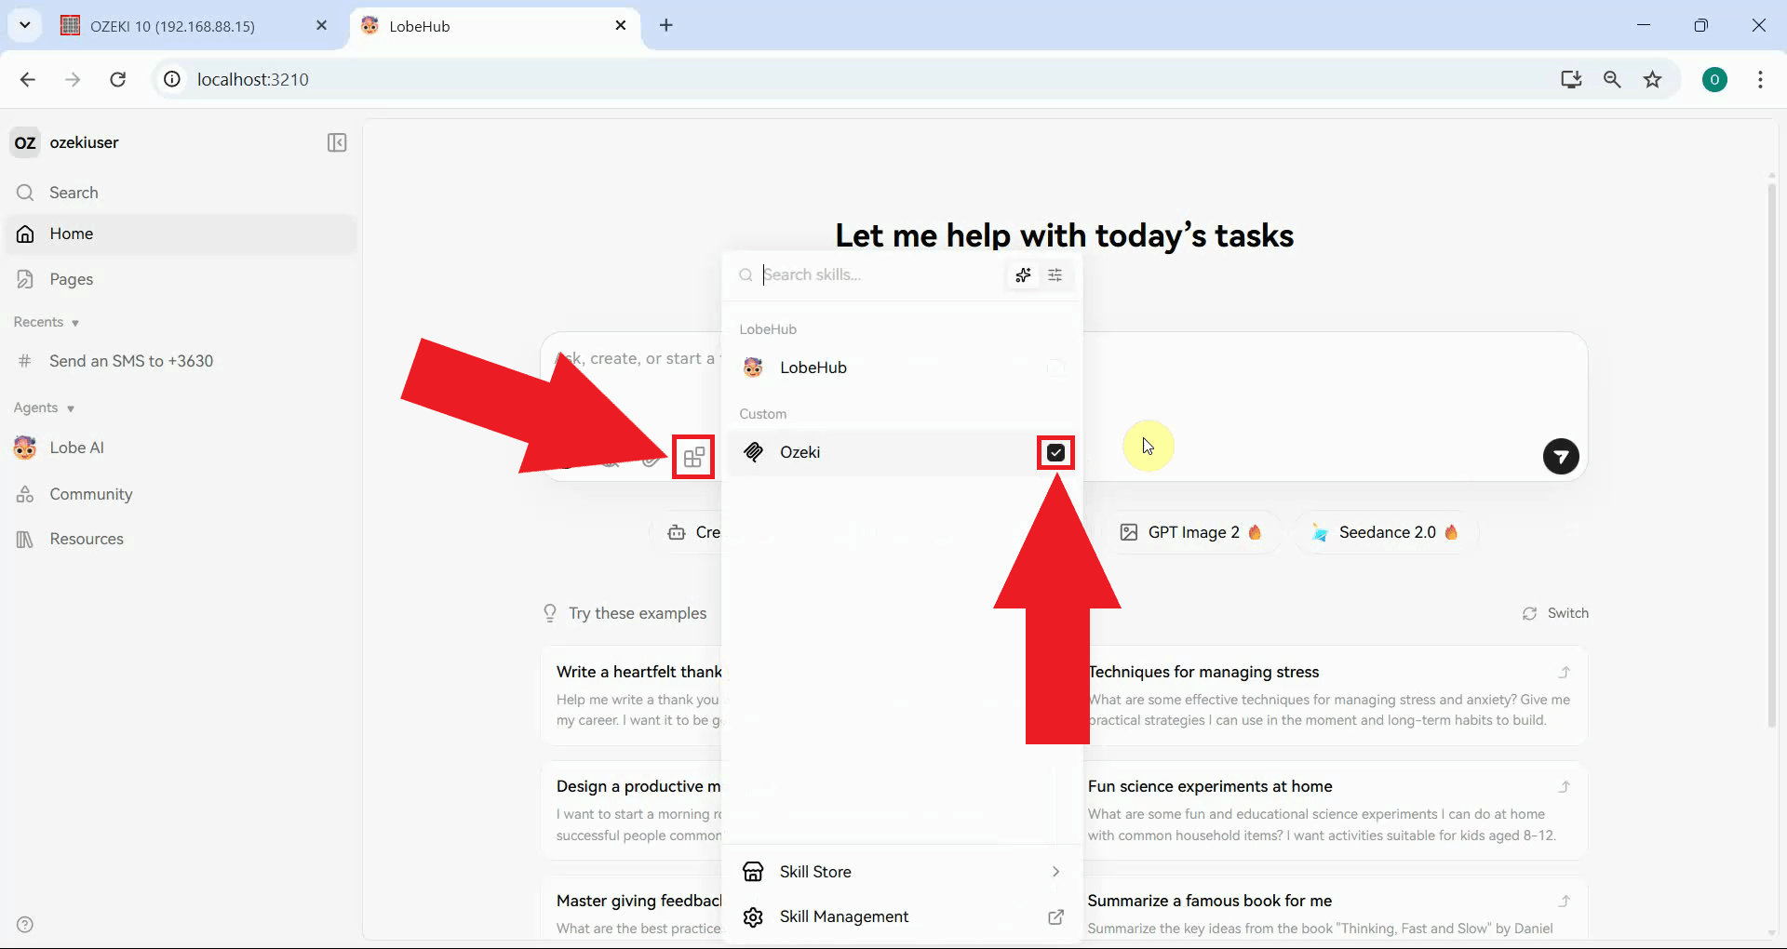Open Skill Management menu entry

point(902,916)
